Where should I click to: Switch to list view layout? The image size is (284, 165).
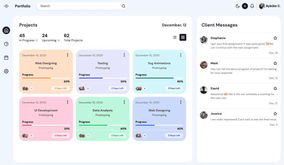coord(174,37)
